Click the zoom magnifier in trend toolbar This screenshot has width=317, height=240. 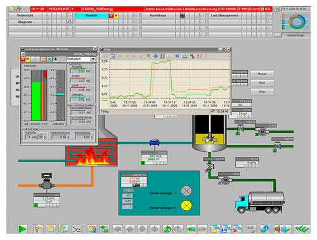point(148,56)
